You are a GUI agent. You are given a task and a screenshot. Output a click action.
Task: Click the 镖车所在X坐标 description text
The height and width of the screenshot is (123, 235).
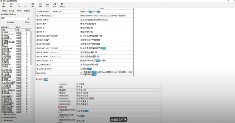(x=87, y=28)
